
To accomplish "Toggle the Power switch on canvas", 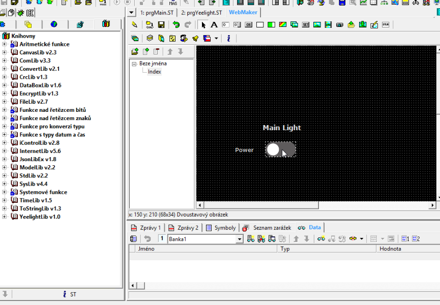I will 280,149.
